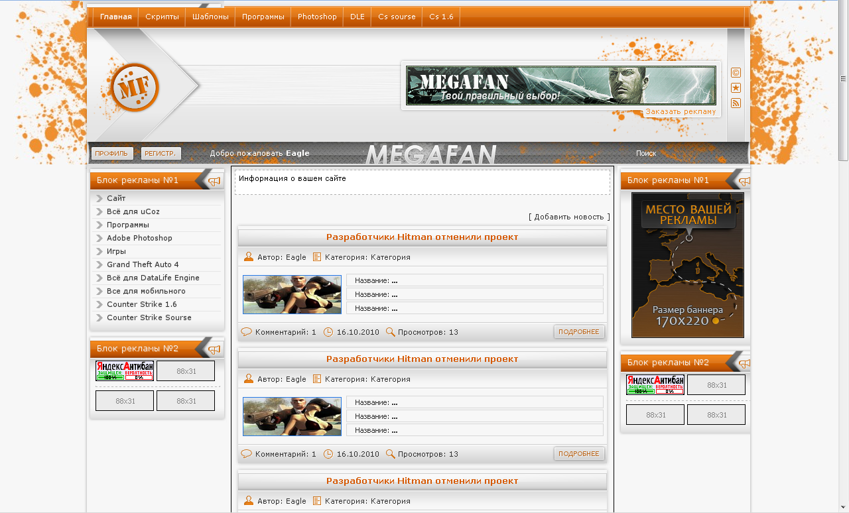849x513 pixels.
Task: Click Eagle username in welcome bar
Action: click(x=298, y=153)
